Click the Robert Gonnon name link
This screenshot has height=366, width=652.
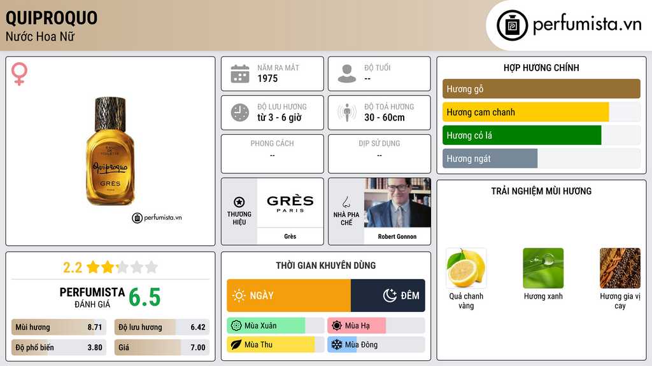point(397,236)
